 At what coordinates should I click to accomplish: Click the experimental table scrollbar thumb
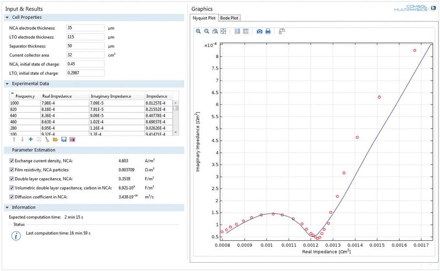tap(175, 108)
